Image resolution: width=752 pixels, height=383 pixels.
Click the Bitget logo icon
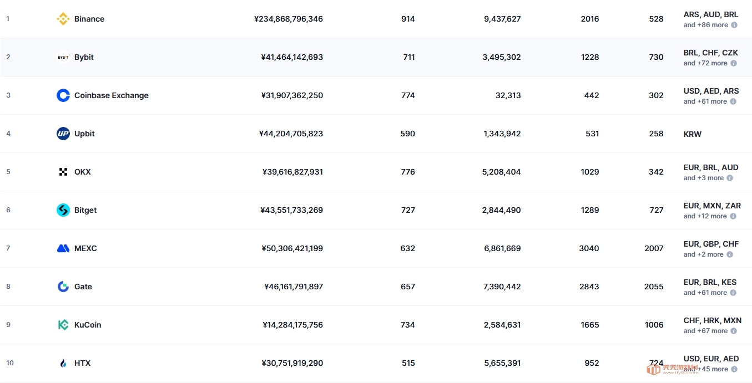(x=63, y=210)
